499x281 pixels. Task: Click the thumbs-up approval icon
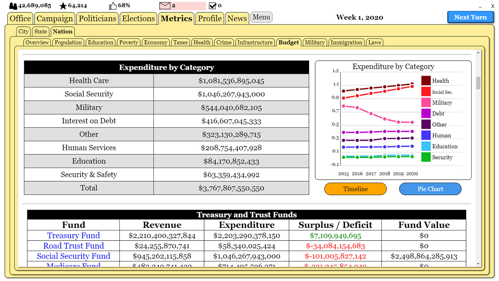113,6
